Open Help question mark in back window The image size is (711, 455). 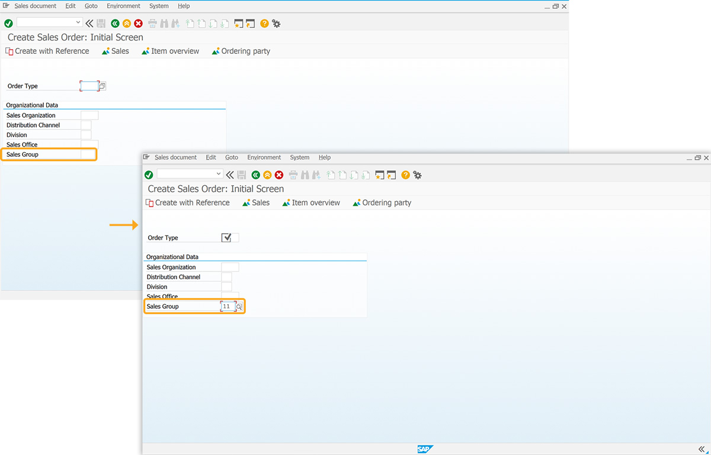pos(264,24)
